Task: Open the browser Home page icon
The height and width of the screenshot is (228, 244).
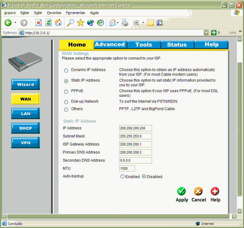Action: [58, 23]
